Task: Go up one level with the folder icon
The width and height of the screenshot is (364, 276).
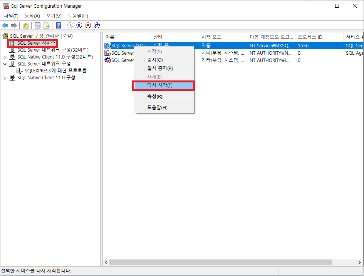Action: (x=26, y=25)
